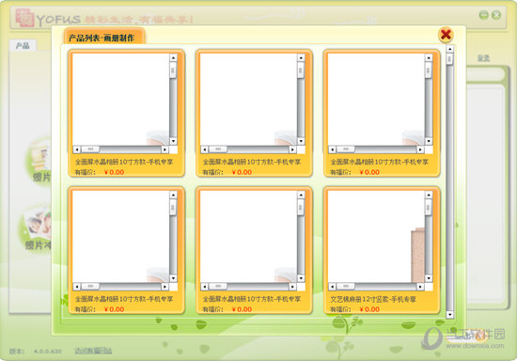517x361 pixels.
Task: Click the down arrow in the first top-row card preview
Action: pos(173,141)
